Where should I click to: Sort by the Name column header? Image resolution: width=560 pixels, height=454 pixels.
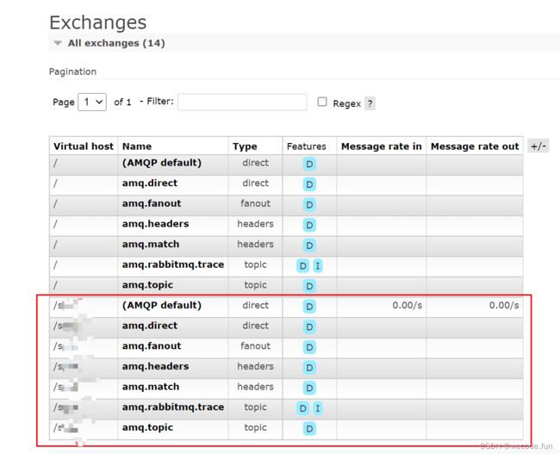[137, 146]
